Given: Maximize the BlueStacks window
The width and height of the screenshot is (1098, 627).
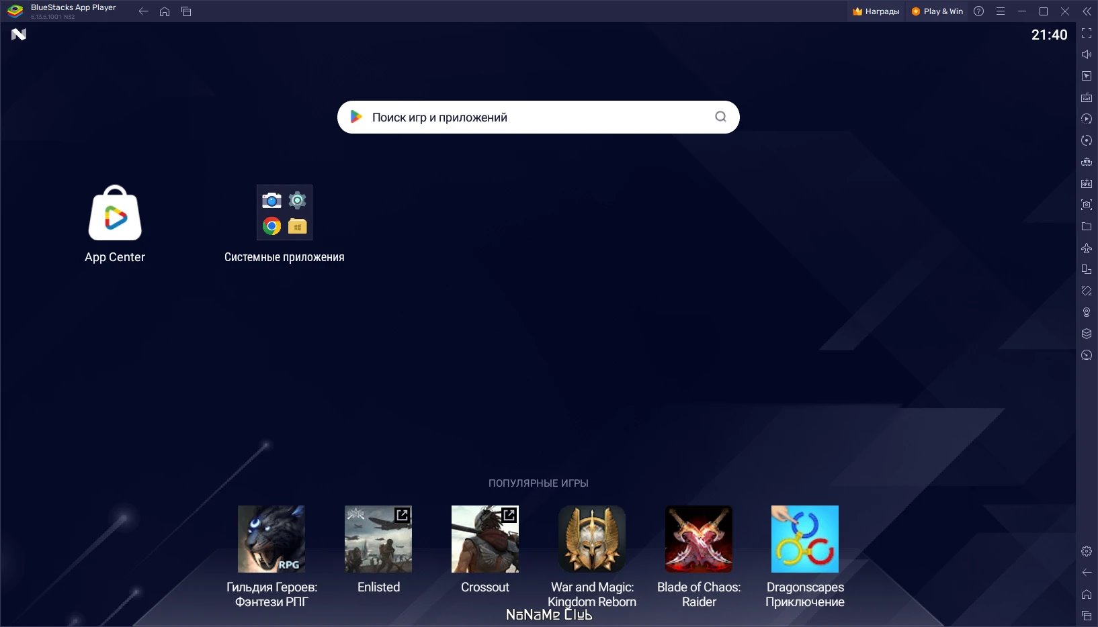Looking at the screenshot, I should click(x=1044, y=11).
